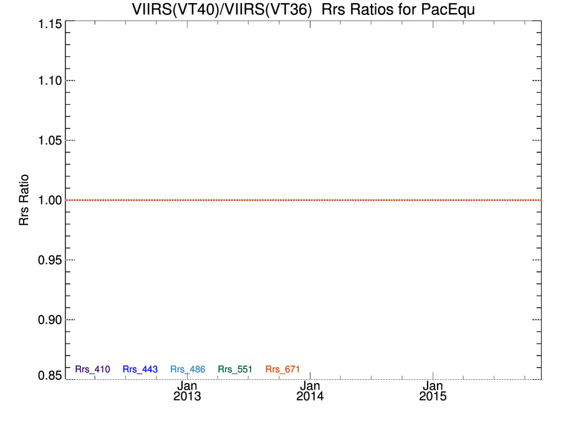The height and width of the screenshot is (421, 561).
Task: Click the Rrs Ratio y-axis label
Action: (x=24, y=200)
